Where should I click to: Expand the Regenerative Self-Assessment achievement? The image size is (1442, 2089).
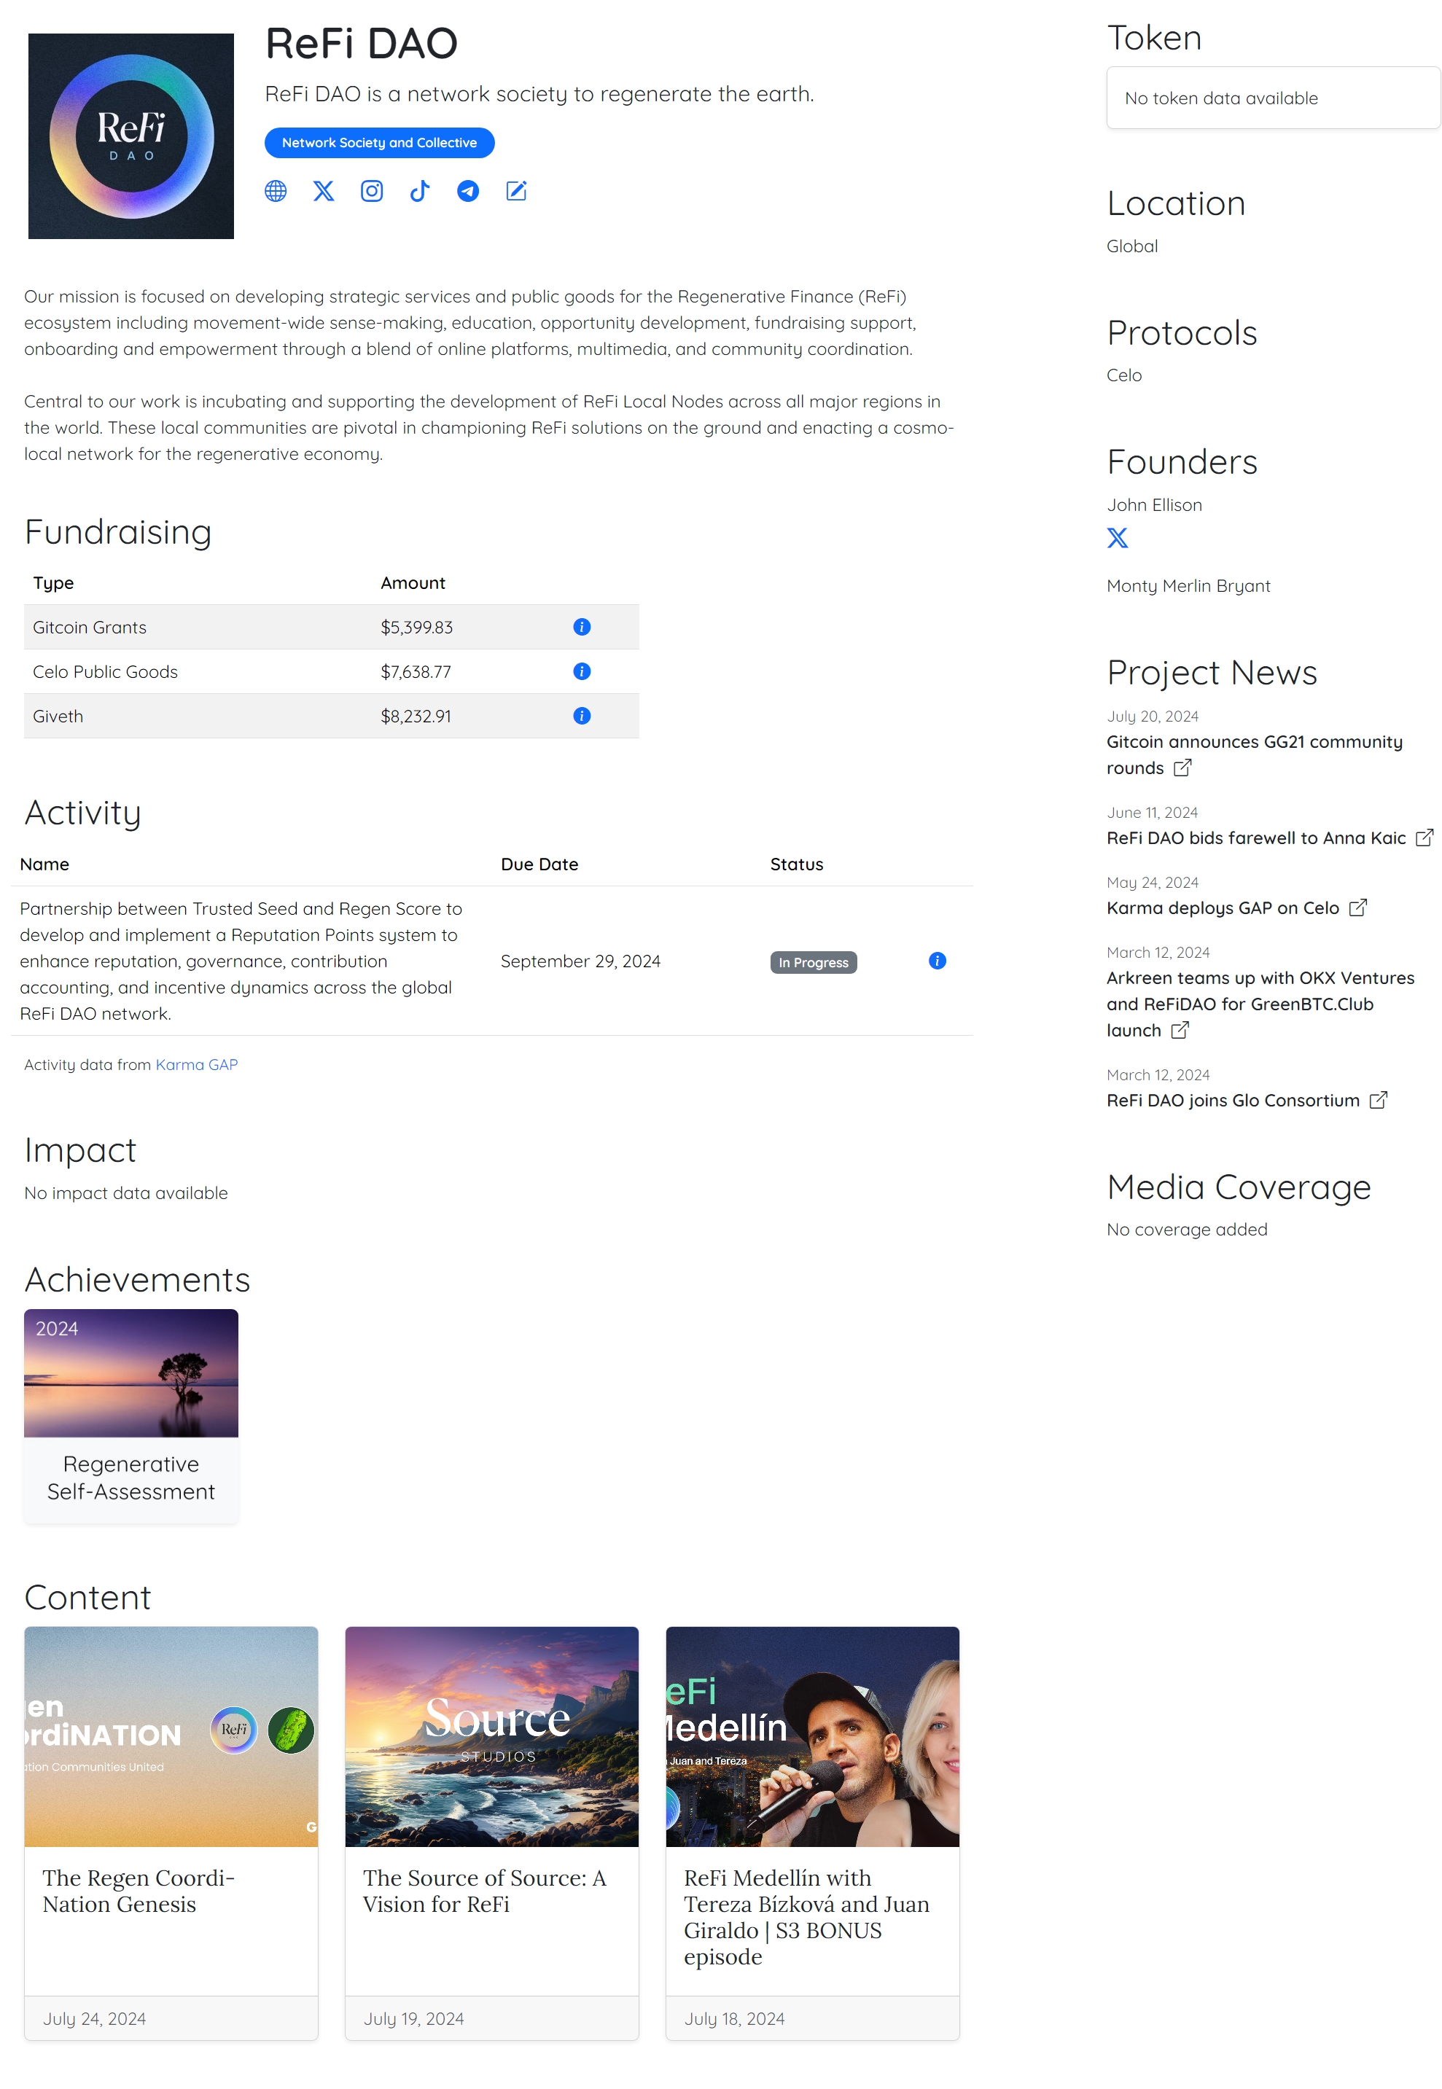130,1418
